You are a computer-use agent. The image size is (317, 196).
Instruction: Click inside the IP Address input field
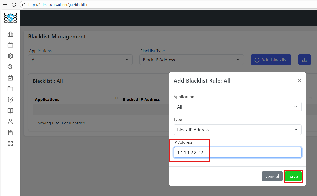(237, 152)
